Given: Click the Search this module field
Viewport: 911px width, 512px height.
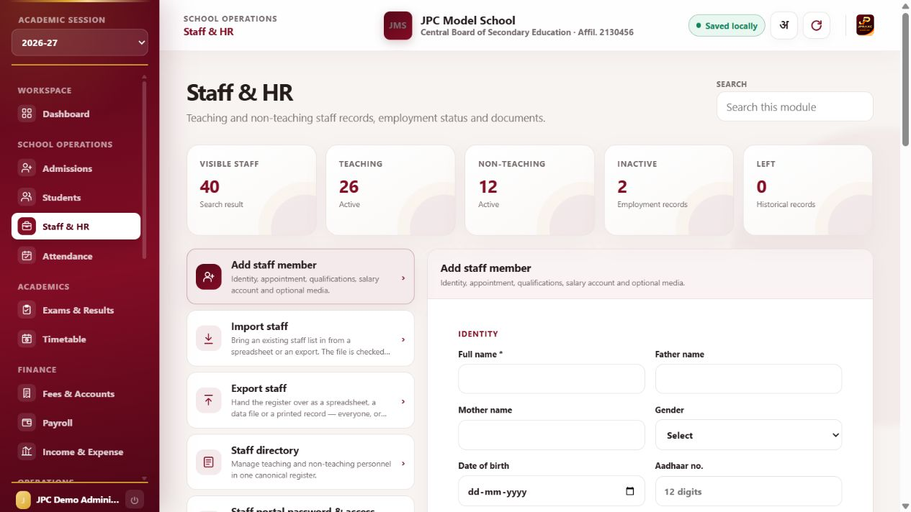Looking at the screenshot, I should point(794,106).
